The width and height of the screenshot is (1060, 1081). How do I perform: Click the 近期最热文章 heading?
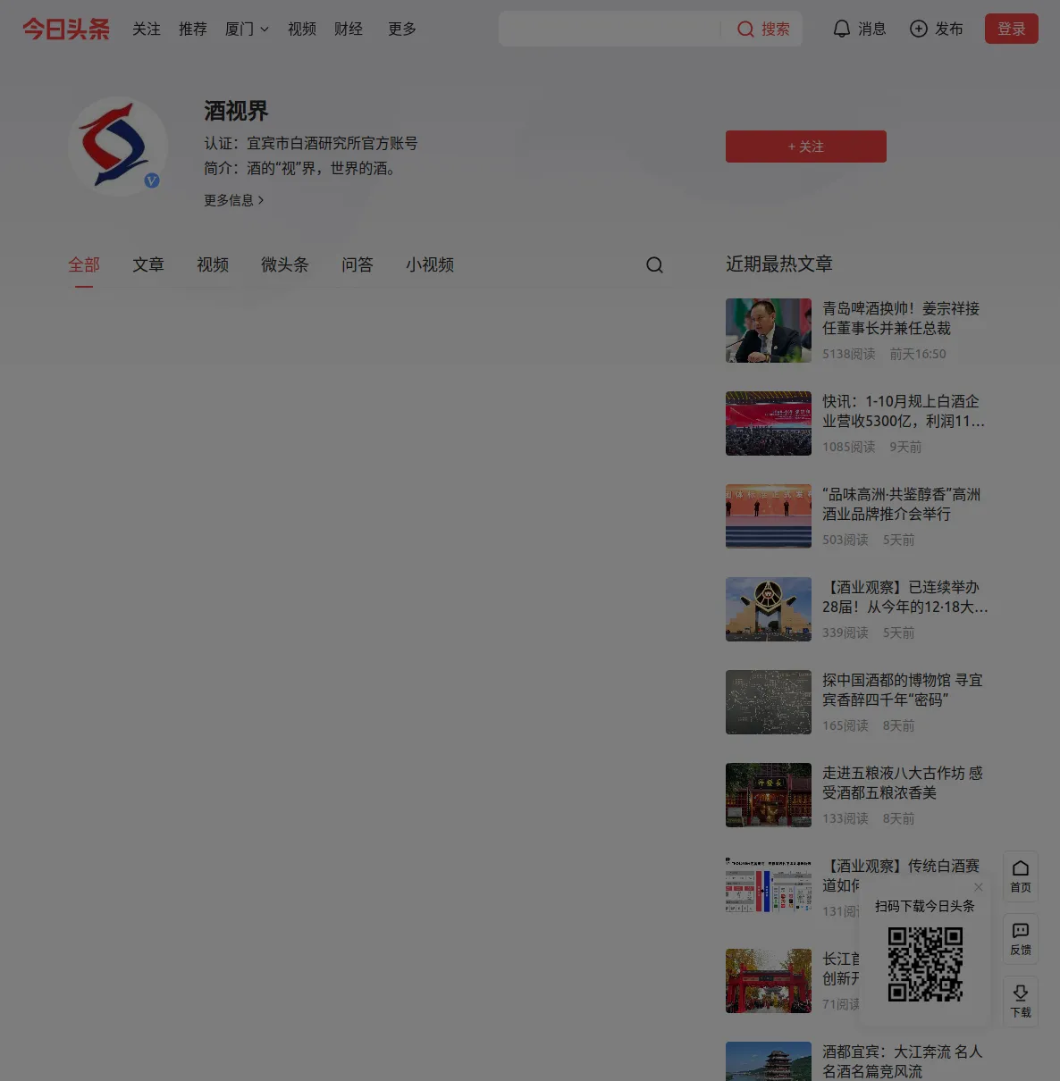(x=779, y=264)
